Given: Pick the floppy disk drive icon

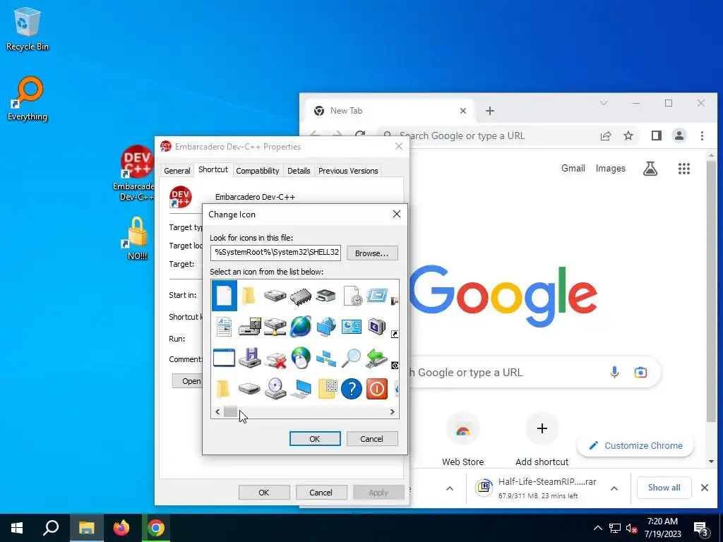Looking at the screenshot, I should point(249,358).
